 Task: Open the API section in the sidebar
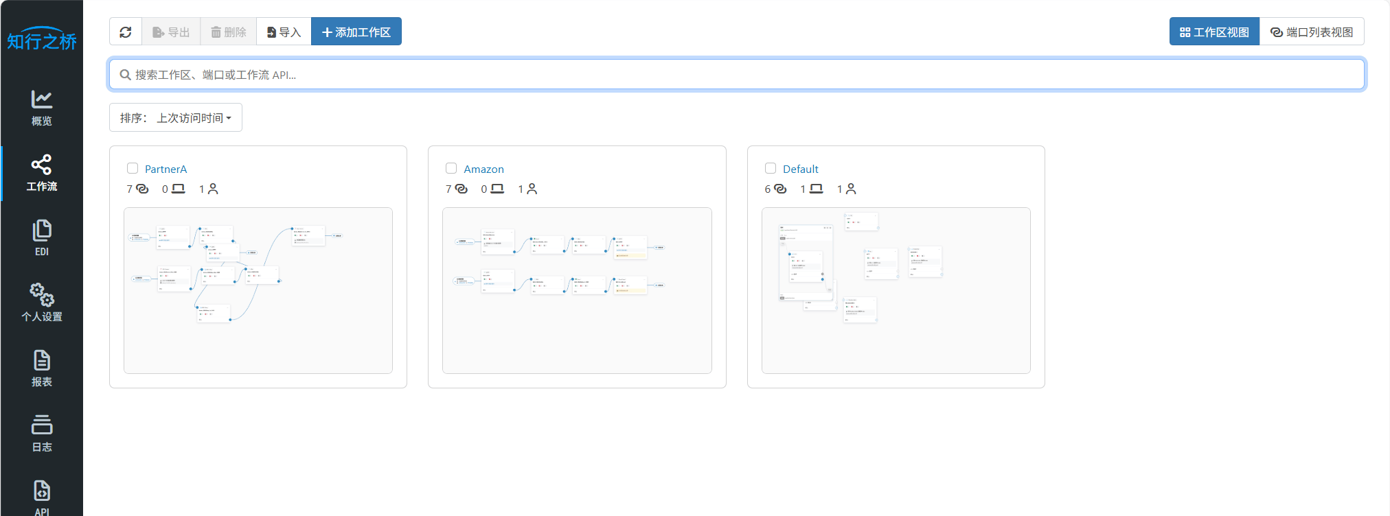pyautogui.click(x=42, y=497)
